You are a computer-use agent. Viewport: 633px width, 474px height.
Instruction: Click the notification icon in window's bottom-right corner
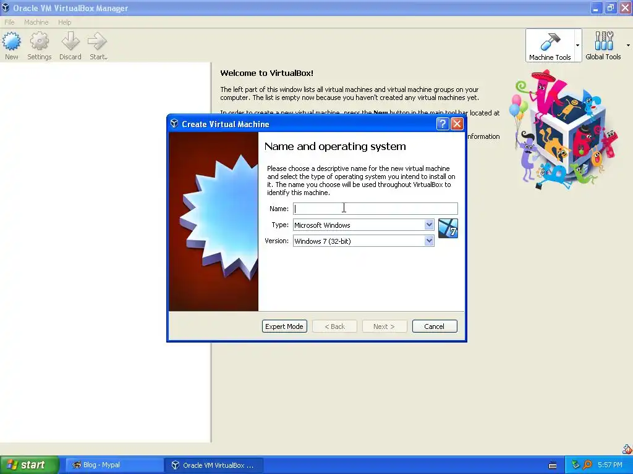[627, 449]
